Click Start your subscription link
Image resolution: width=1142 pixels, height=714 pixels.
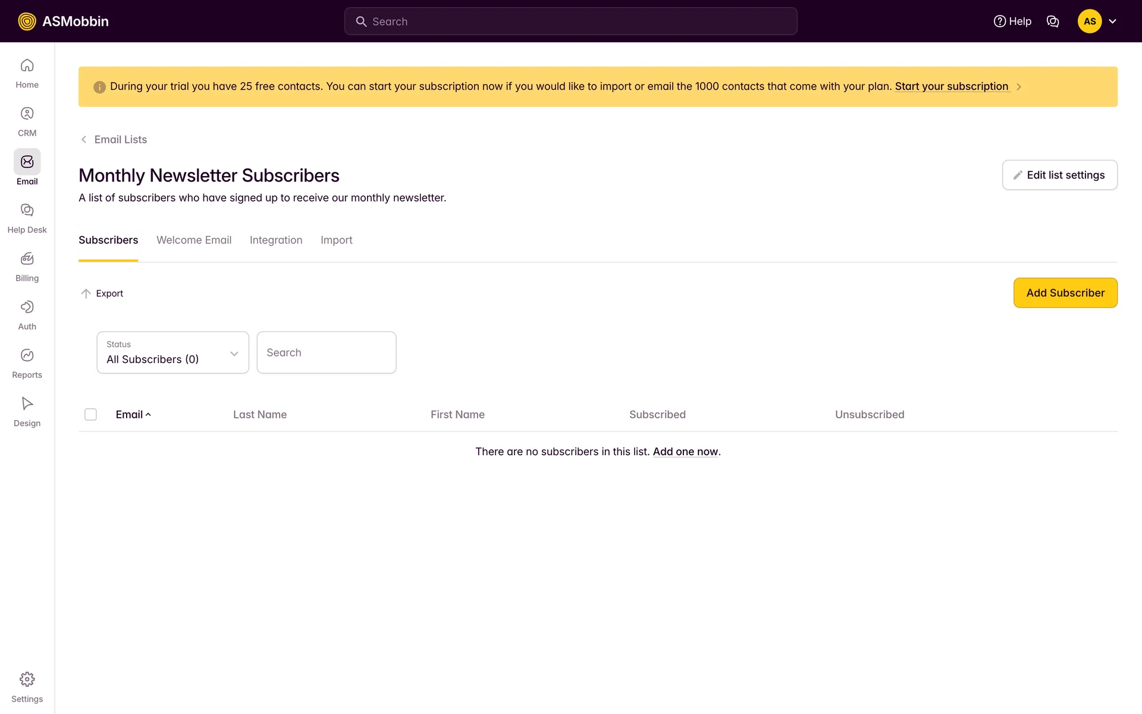[951, 87]
